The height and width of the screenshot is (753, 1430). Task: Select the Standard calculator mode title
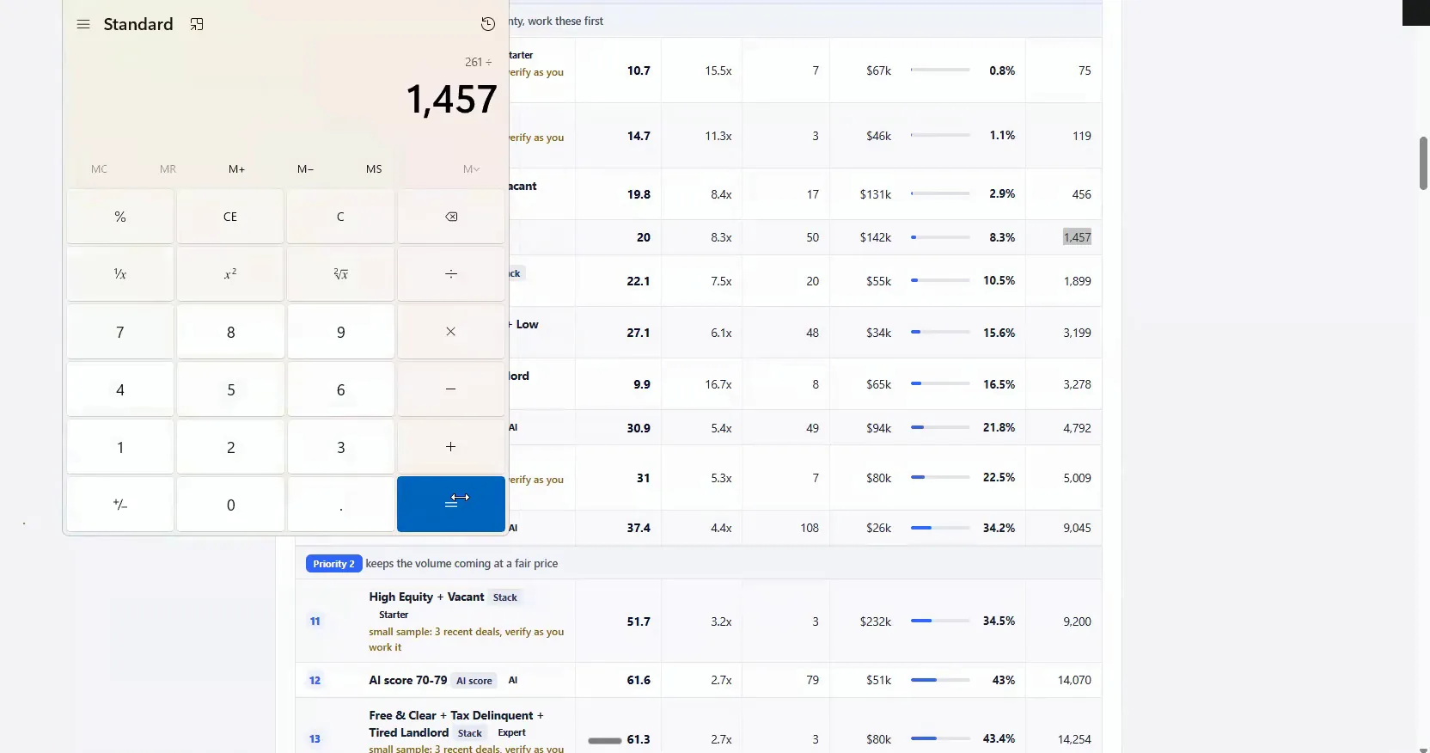coord(138,24)
